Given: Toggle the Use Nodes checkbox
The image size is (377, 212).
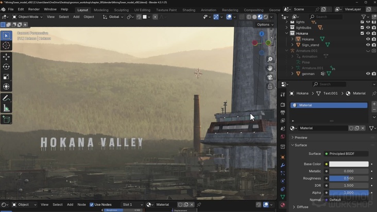Looking at the screenshot, I should [92, 205].
